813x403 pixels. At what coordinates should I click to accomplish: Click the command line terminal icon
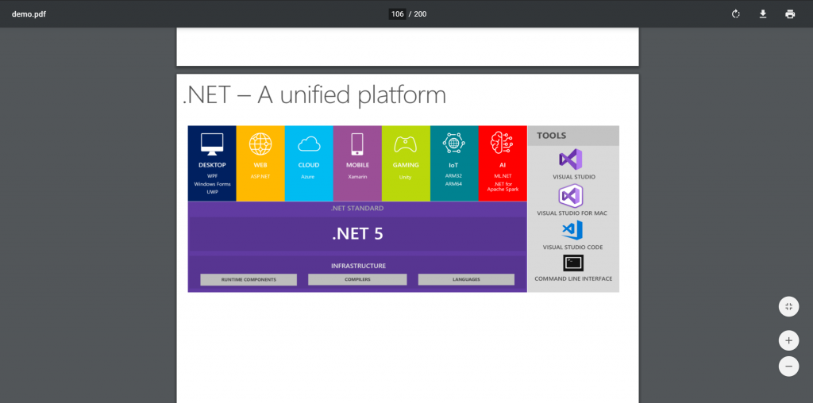573,263
